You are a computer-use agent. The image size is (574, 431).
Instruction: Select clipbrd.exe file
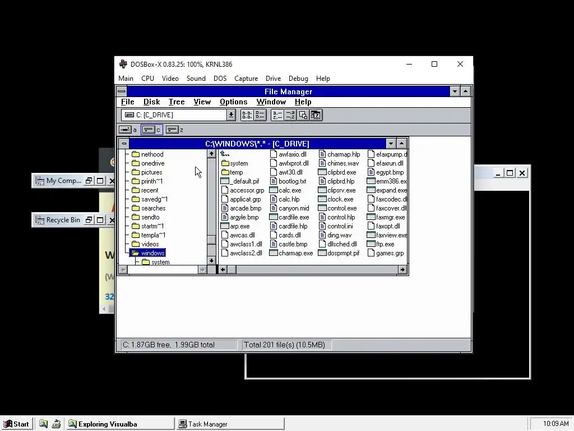point(337,172)
